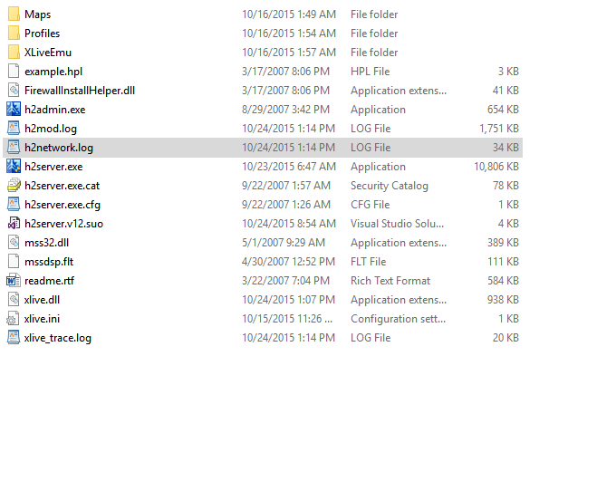This screenshot has height=491, width=597.
Task: Click the Visual Studio Solu... type cell
Action: (x=397, y=224)
